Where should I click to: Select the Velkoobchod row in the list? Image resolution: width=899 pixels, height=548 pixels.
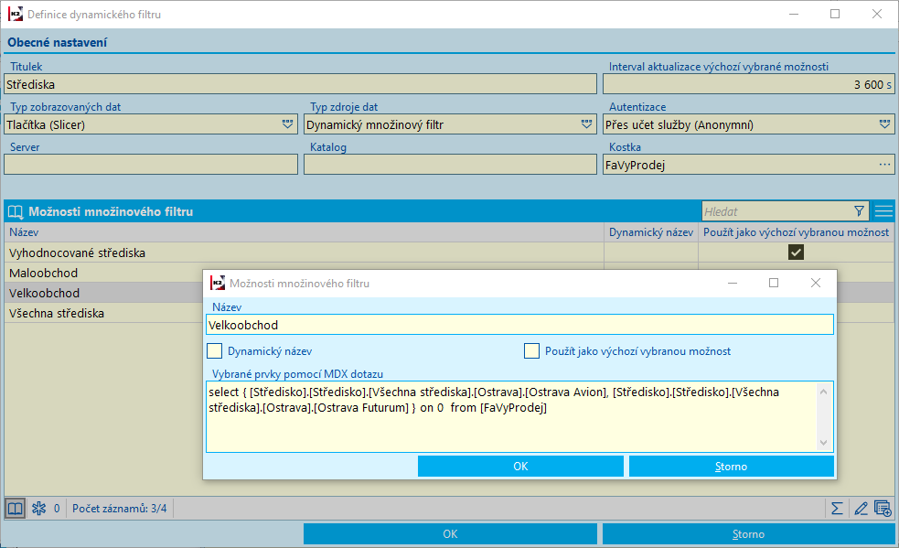[103, 293]
